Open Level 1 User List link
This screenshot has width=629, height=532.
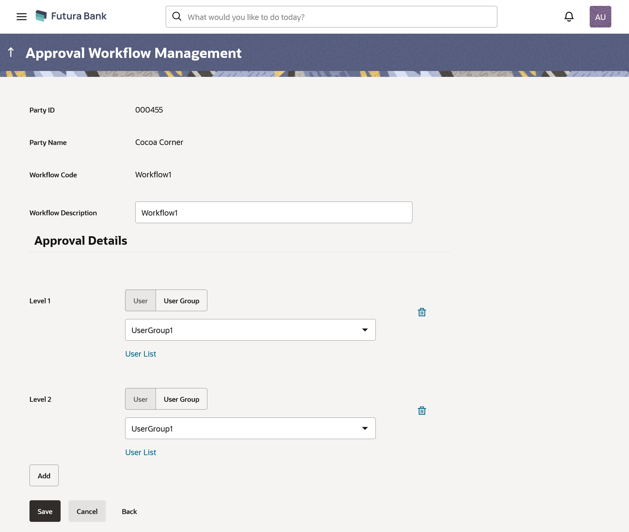coord(141,354)
